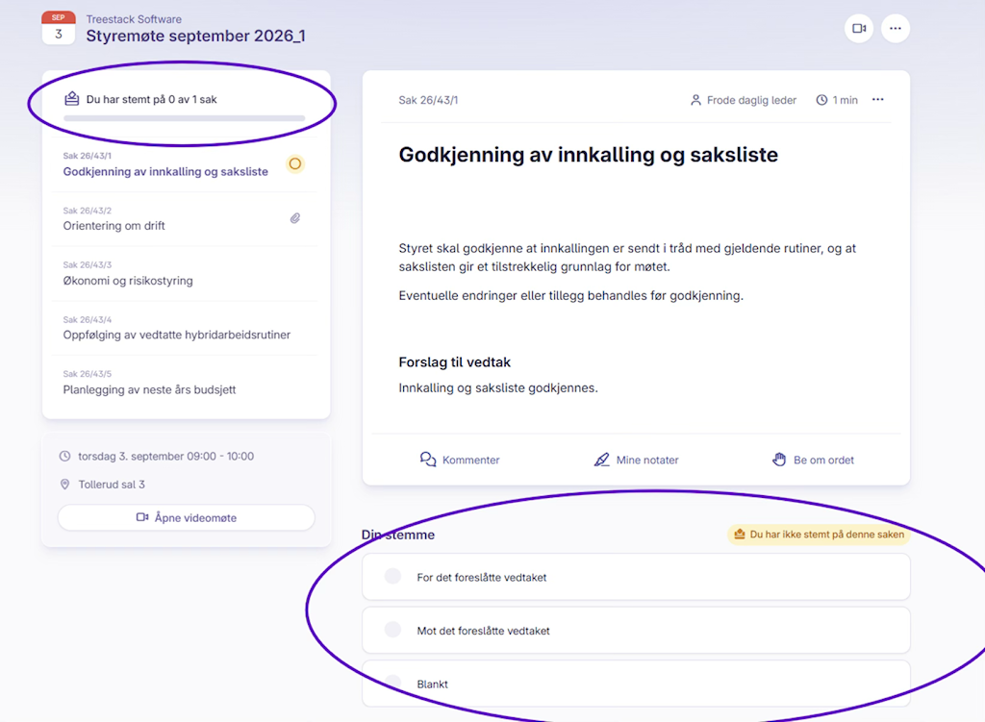Click the voting progress bar
985x722 pixels.
pos(184,118)
